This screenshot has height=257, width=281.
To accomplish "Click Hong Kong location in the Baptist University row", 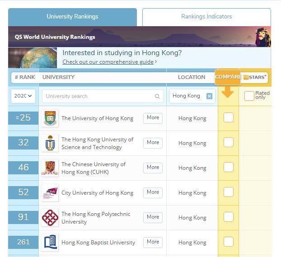I will pyautogui.click(x=192, y=243).
